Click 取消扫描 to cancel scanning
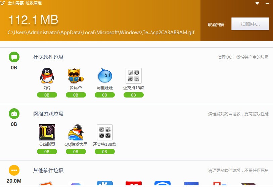Viewport: 273px width, 187px height. (216, 25)
